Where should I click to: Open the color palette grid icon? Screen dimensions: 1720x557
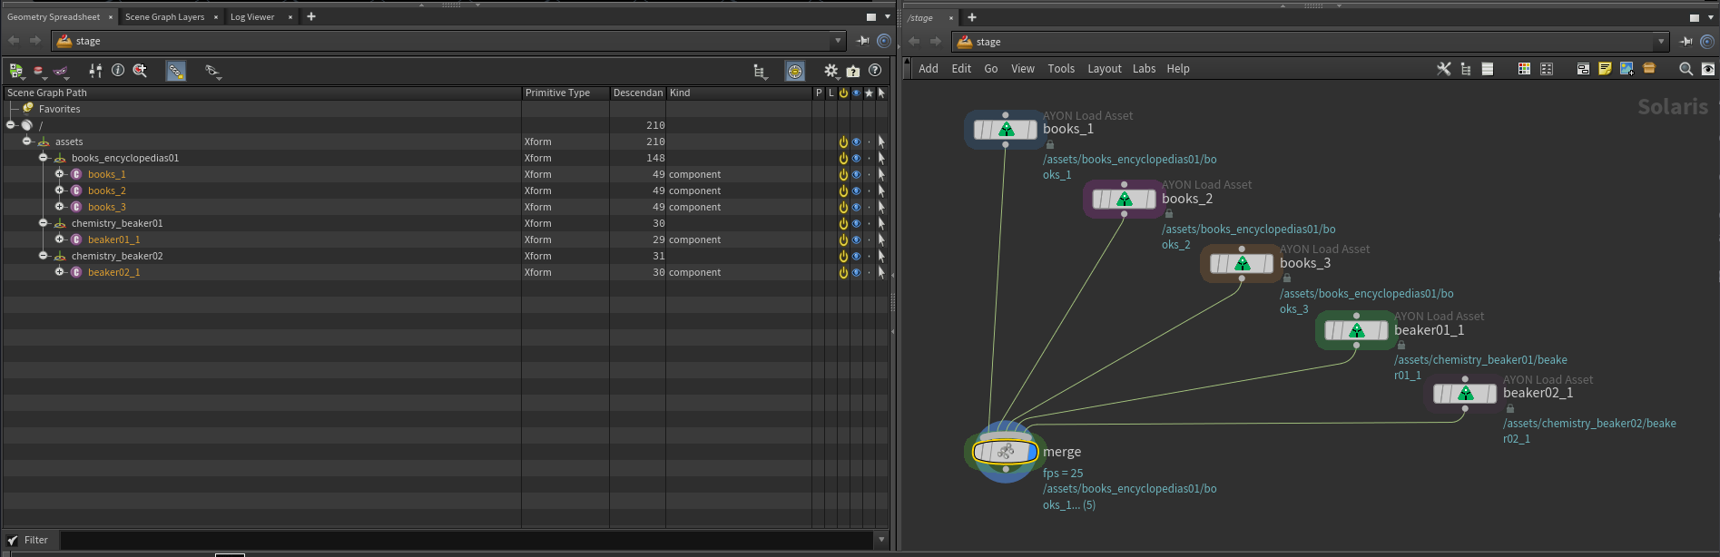coord(1524,69)
